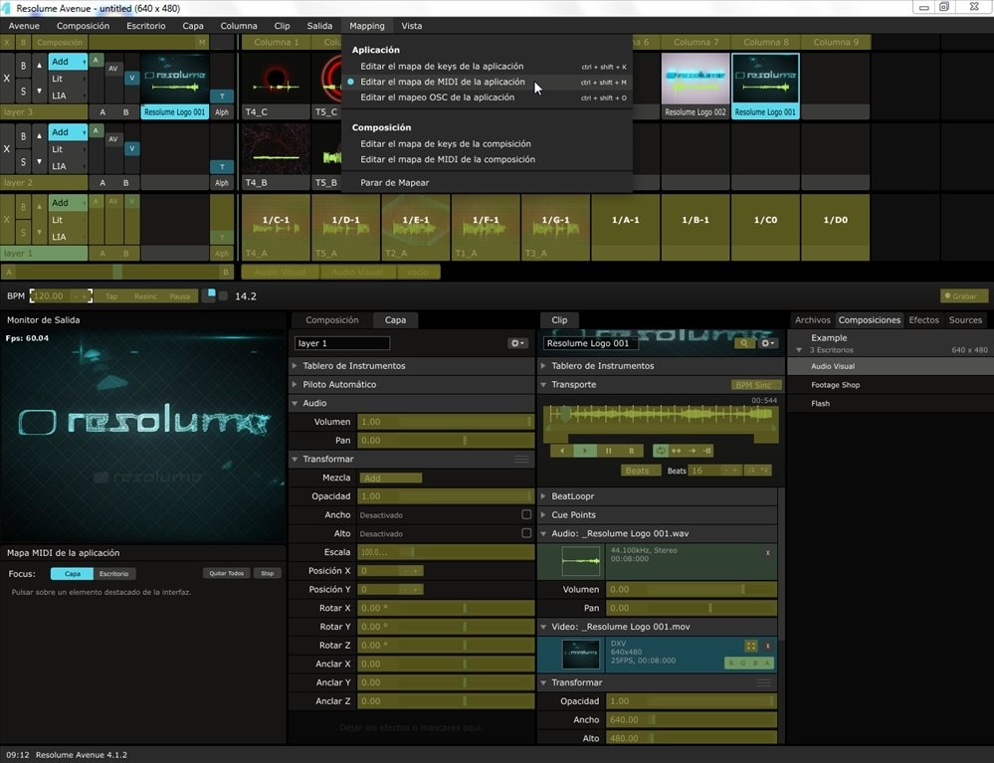Screen dimensions: 994x763
Task: Assign layer 3 to crossfader side A
Action: [x=102, y=112]
